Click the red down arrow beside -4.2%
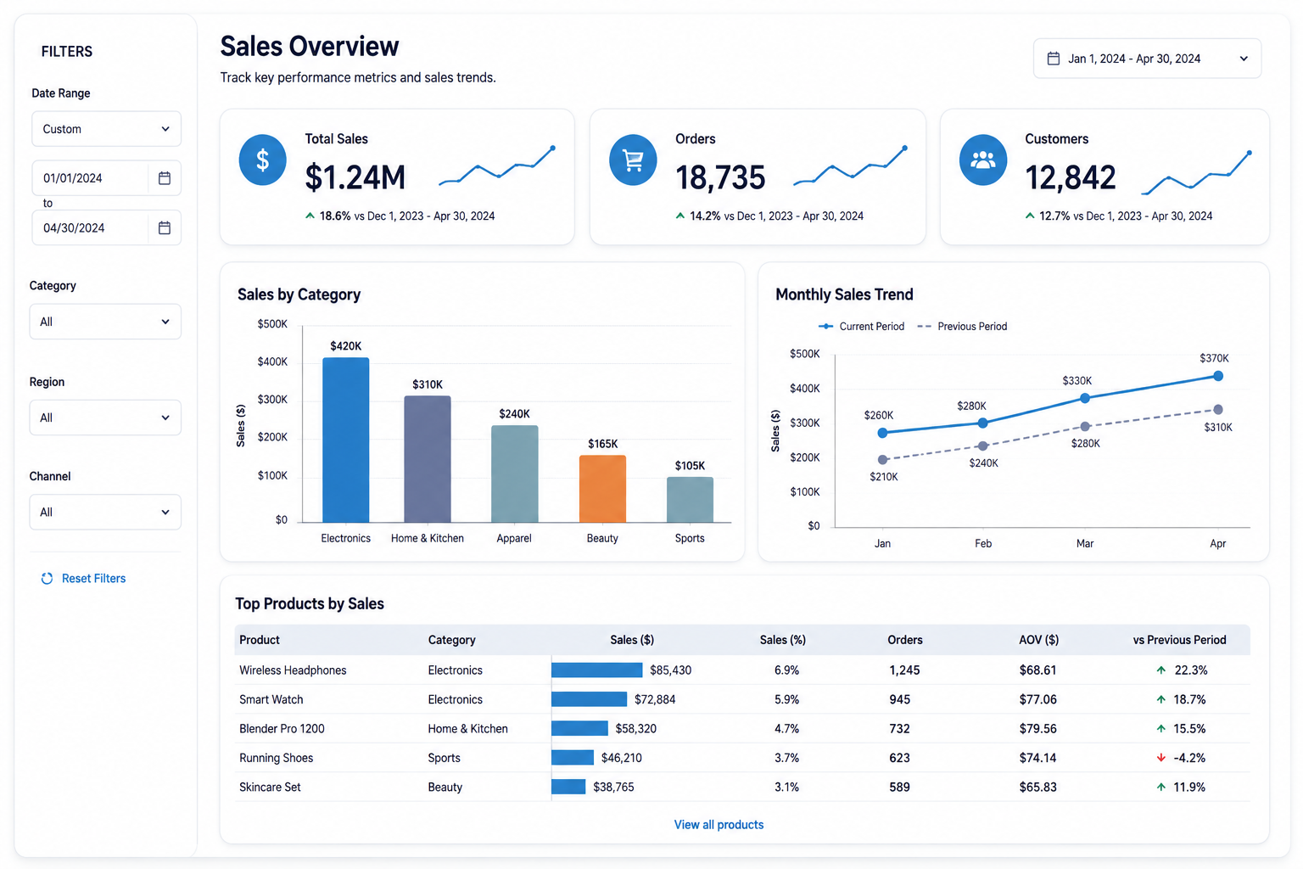 point(1161,758)
